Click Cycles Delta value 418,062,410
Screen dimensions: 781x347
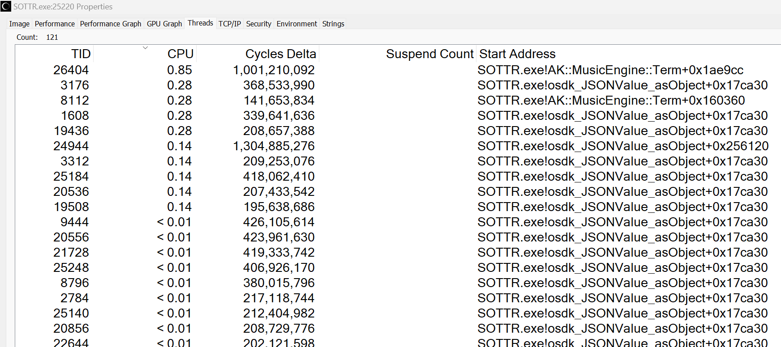[279, 176]
